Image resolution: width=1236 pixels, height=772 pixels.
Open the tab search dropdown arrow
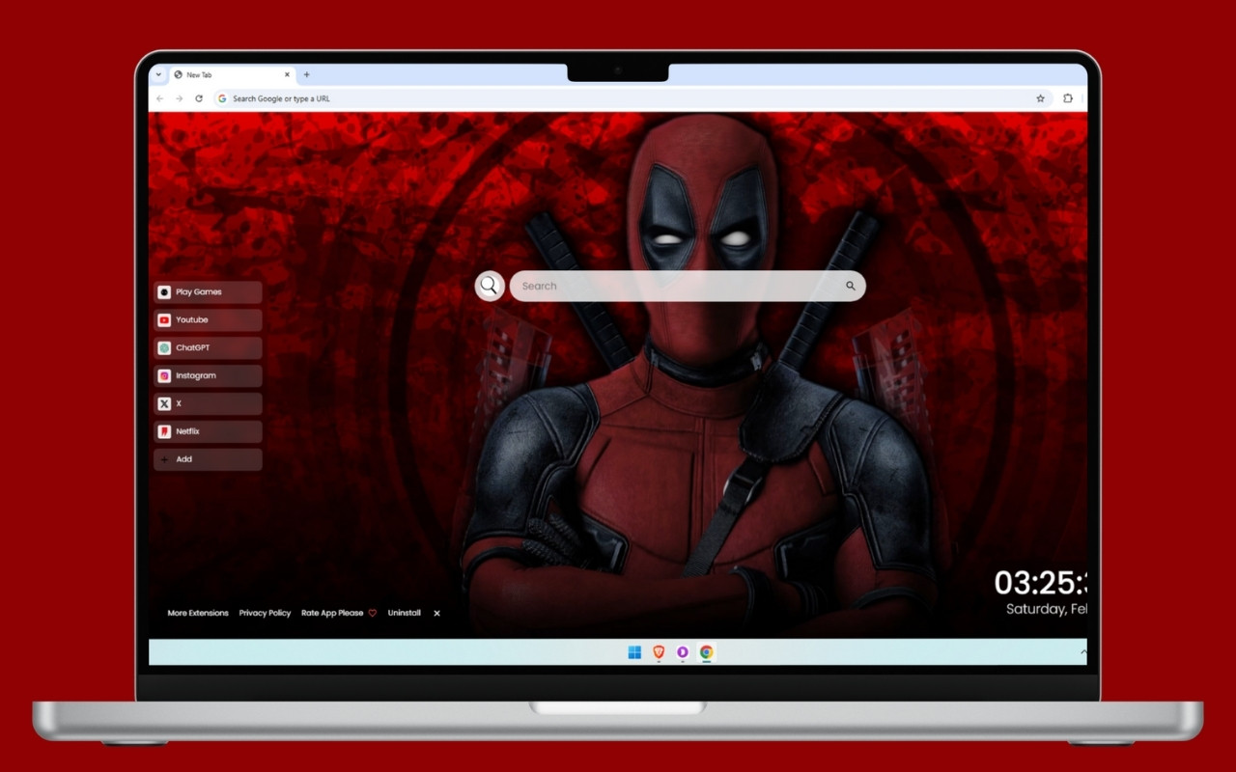(x=158, y=74)
